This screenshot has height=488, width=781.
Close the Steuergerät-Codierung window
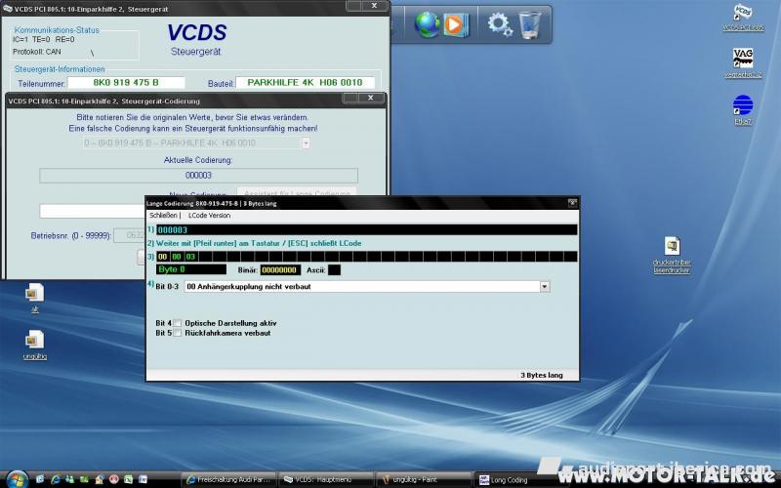coord(371,99)
